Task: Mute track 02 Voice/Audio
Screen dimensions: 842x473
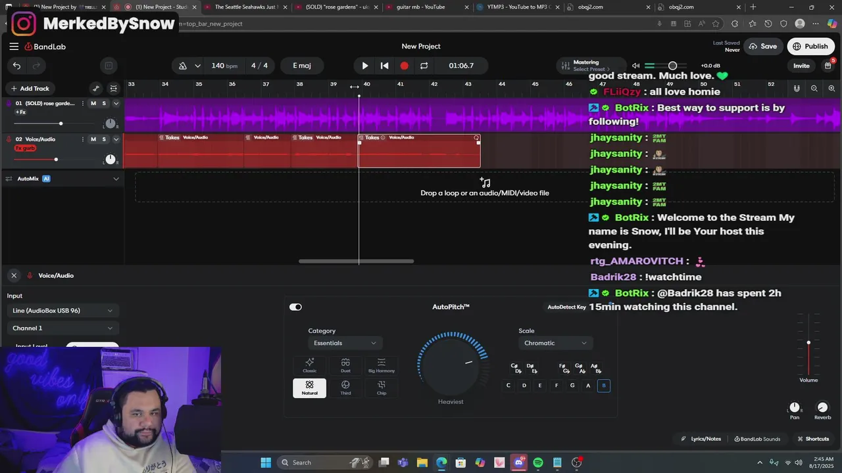Action: click(93, 139)
